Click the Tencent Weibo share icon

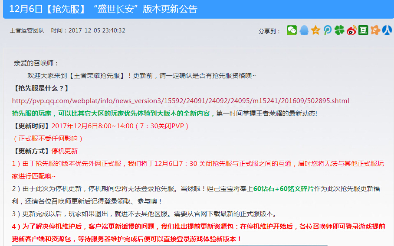(328, 30)
